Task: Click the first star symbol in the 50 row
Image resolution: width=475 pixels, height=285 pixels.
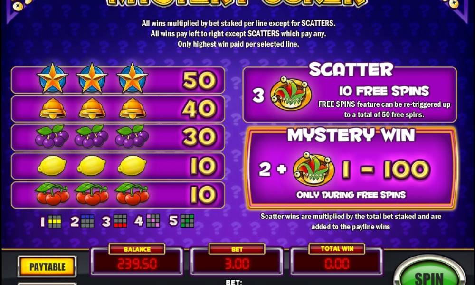Action: (x=52, y=78)
